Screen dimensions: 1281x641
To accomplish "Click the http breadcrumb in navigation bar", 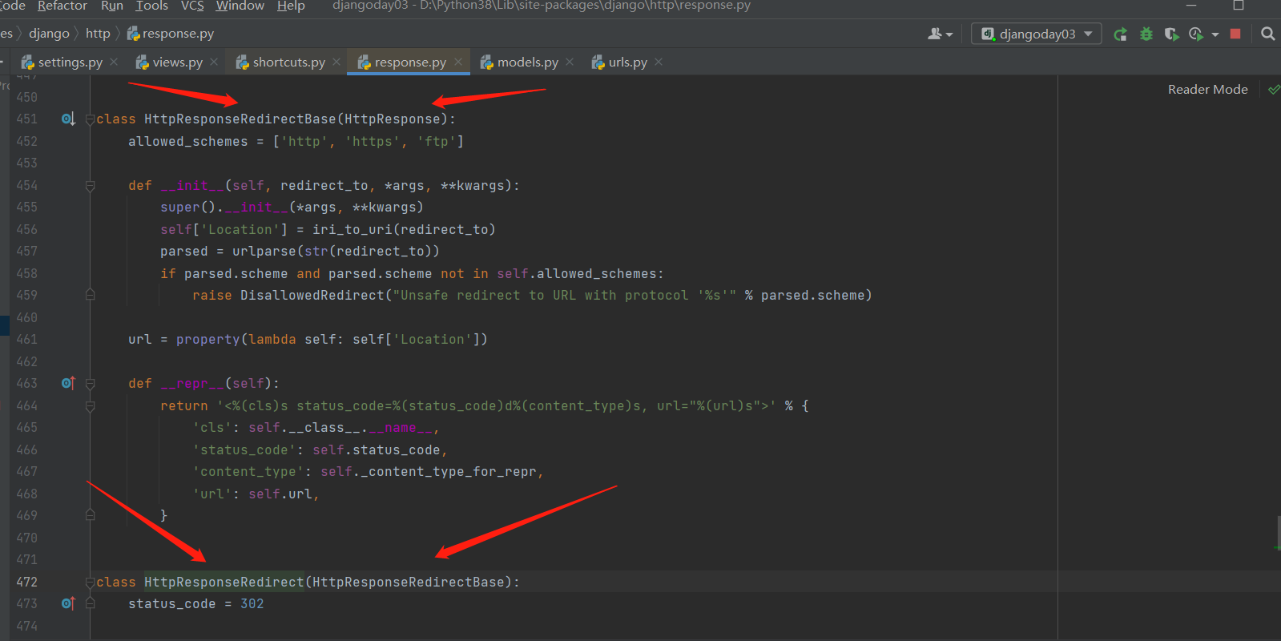I will tap(98, 34).
